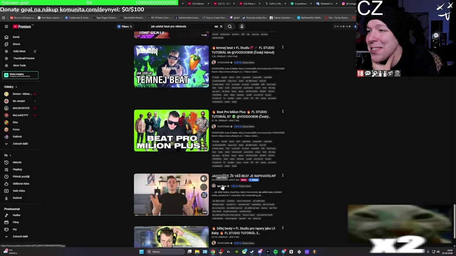
Task: Open the on-screen keyboard icon in search
Action: pyautogui.click(x=216, y=26)
